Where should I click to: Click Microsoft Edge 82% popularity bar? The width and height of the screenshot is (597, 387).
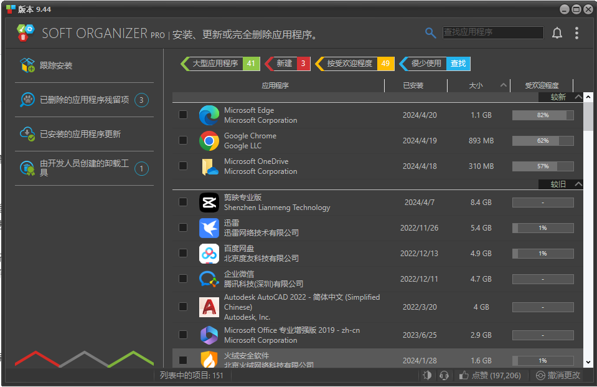[543, 115]
